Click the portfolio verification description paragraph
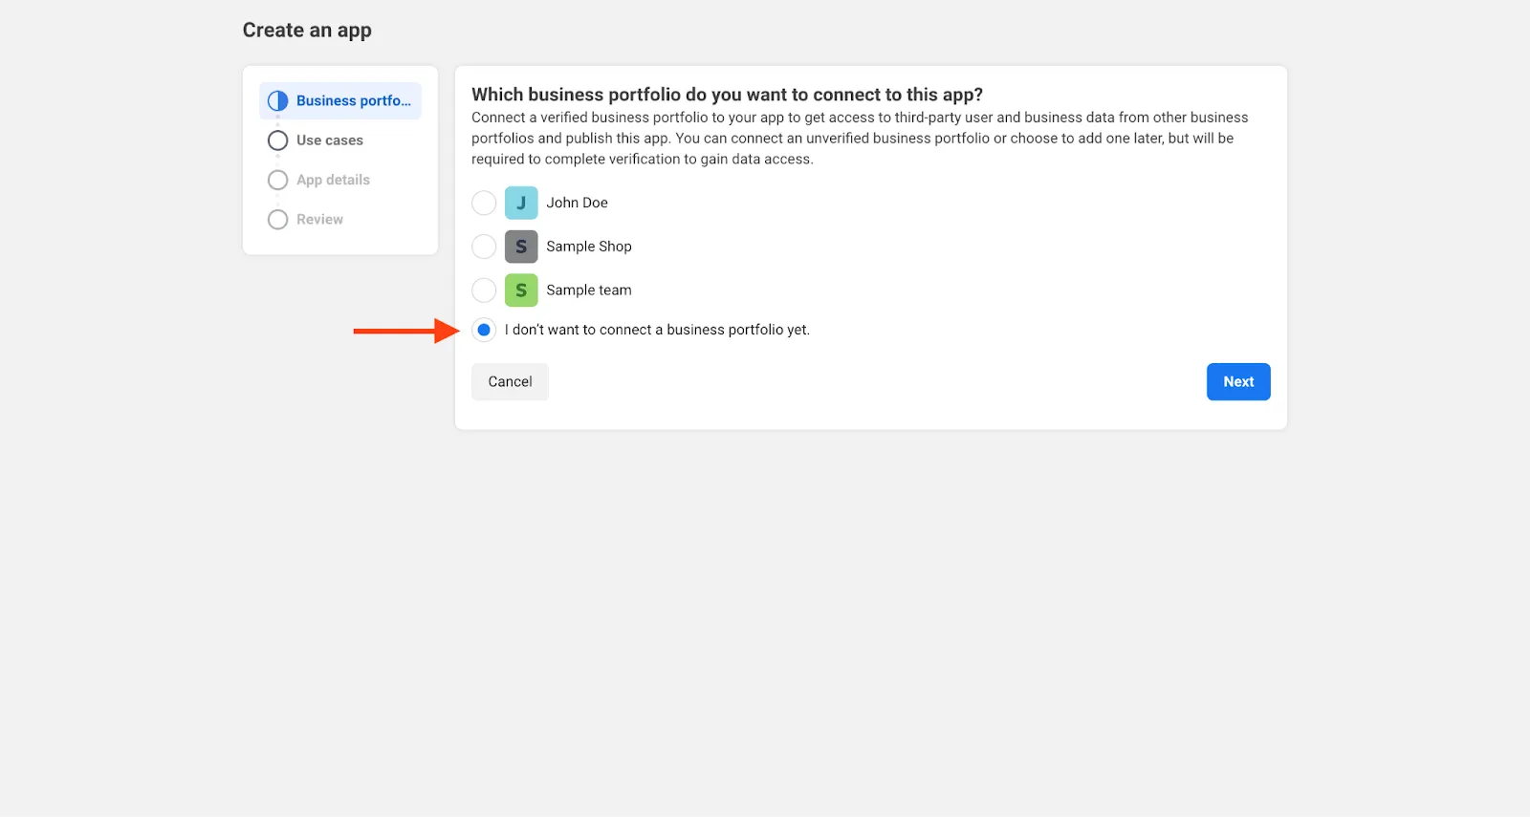The image size is (1530, 817). [861, 139]
